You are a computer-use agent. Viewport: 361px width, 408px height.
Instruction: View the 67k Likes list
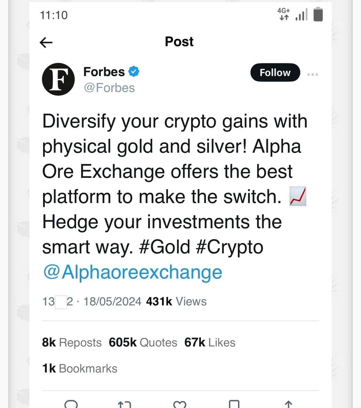point(210,343)
